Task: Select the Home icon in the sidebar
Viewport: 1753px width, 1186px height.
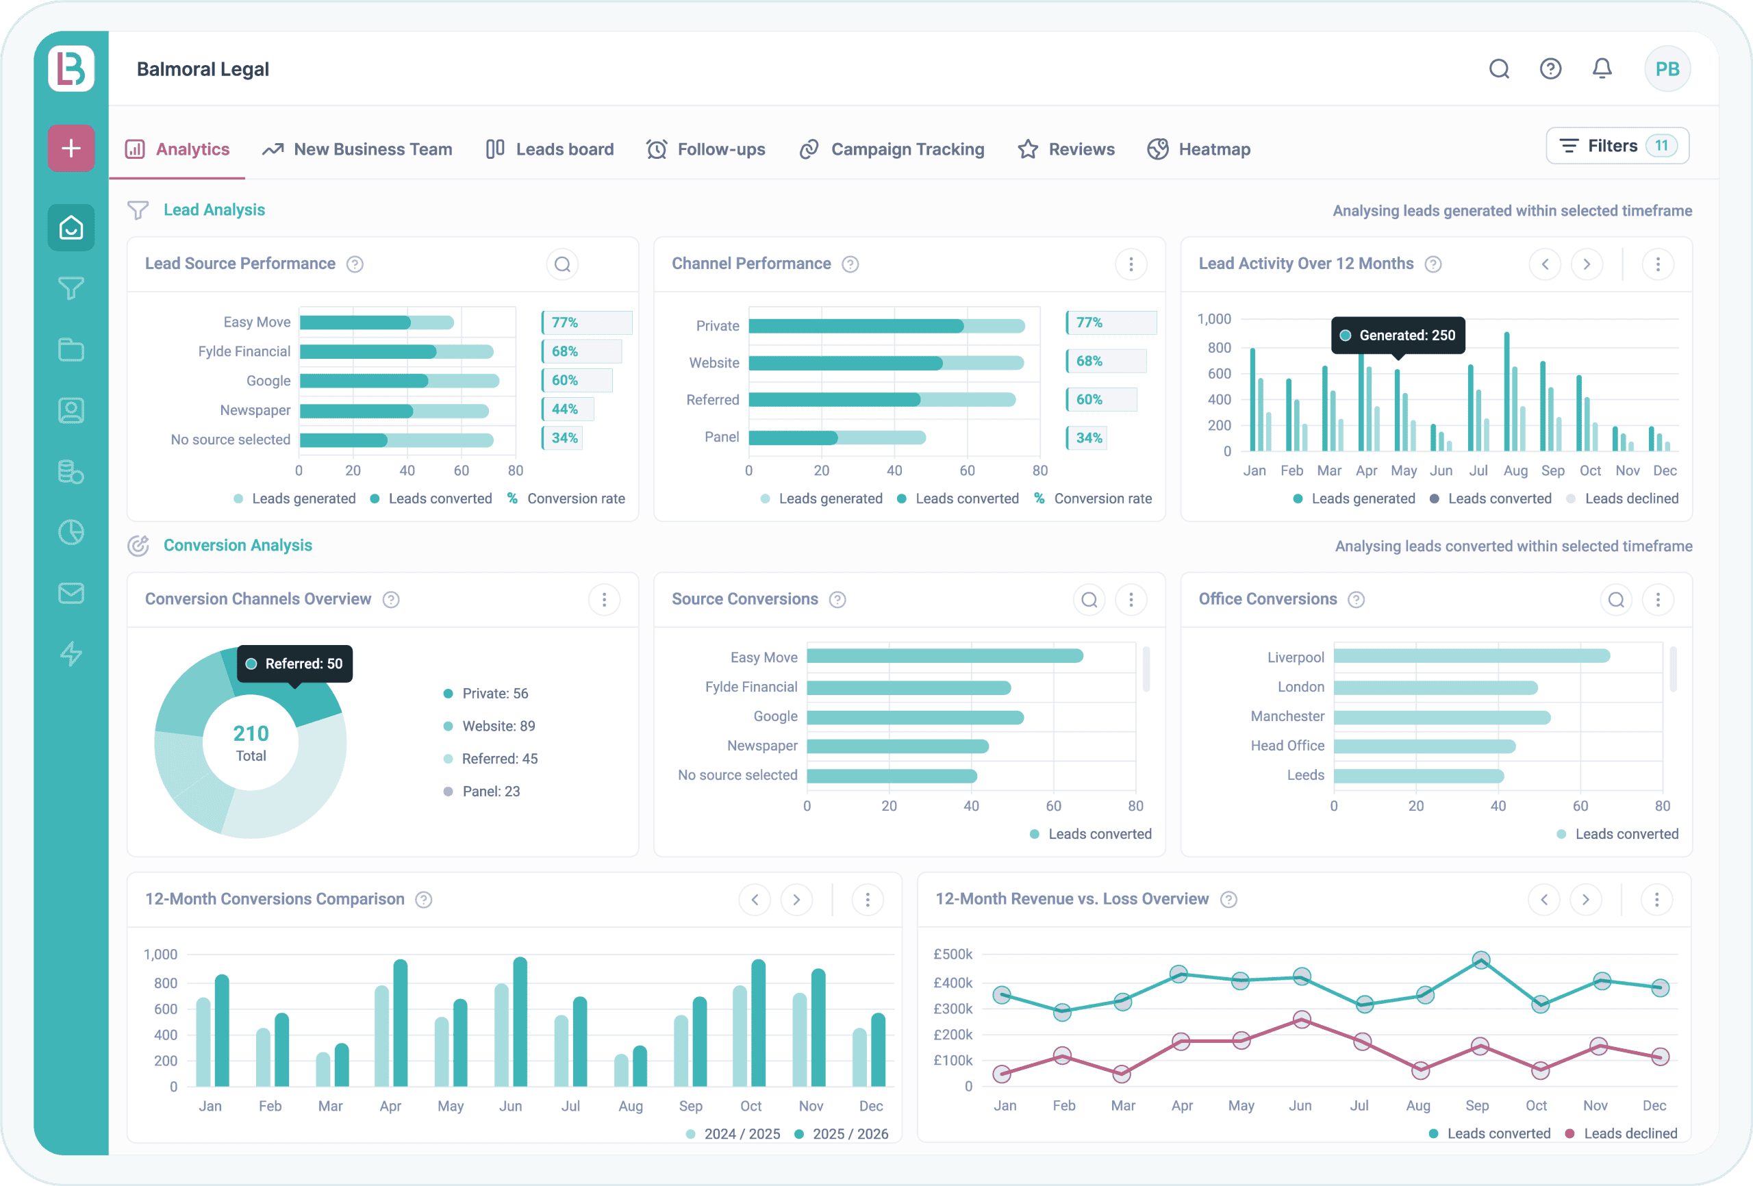Action: click(x=70, y=227)
